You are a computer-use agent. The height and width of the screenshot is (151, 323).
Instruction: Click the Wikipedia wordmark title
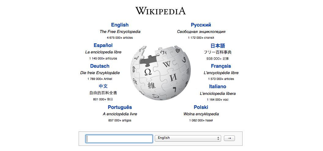click(x=161, y=11)
